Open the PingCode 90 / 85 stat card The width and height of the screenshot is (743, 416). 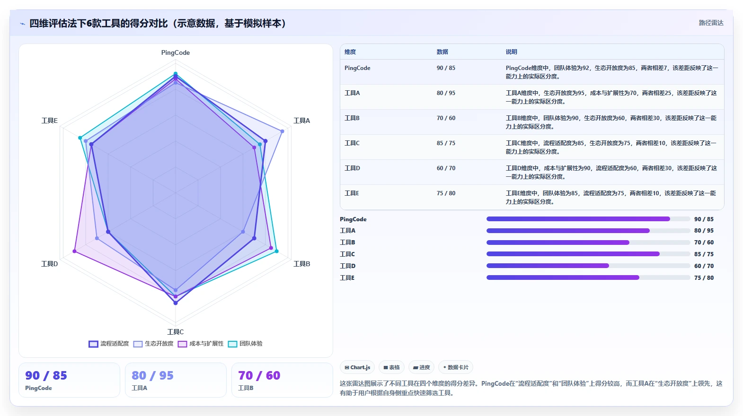[x=69, y=380]
